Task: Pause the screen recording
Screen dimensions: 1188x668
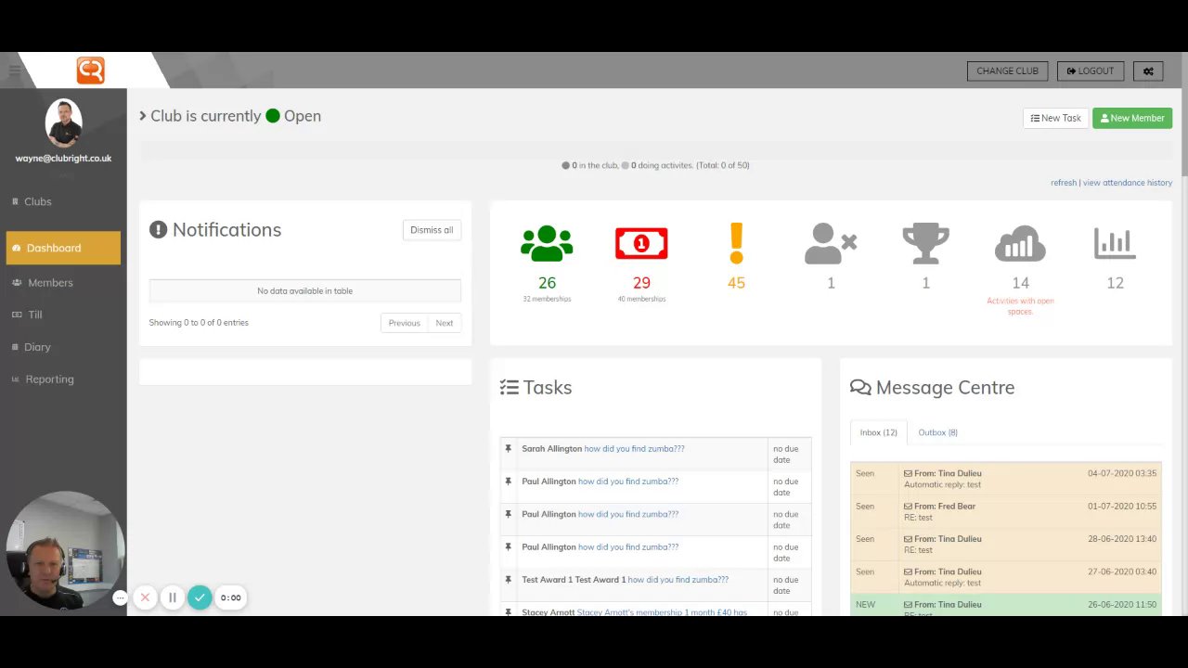Action: [172, 597]
